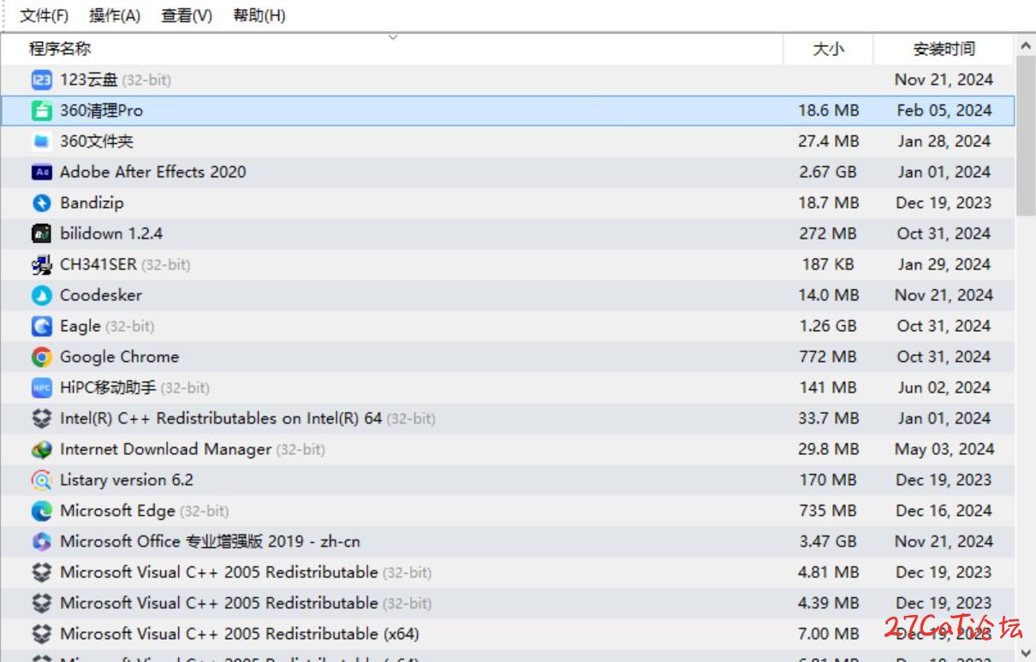Select the 187 KB size cell
Screen dimensions: 1036x662
[828, 264]
